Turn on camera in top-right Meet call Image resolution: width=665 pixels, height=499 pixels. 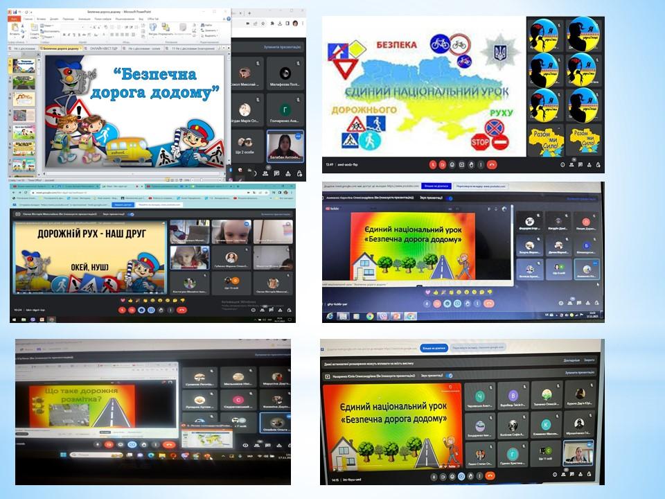coord(443,165)
